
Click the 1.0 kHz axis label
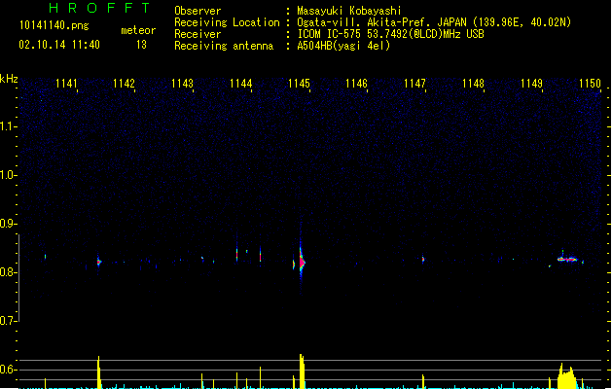[8, 175]
